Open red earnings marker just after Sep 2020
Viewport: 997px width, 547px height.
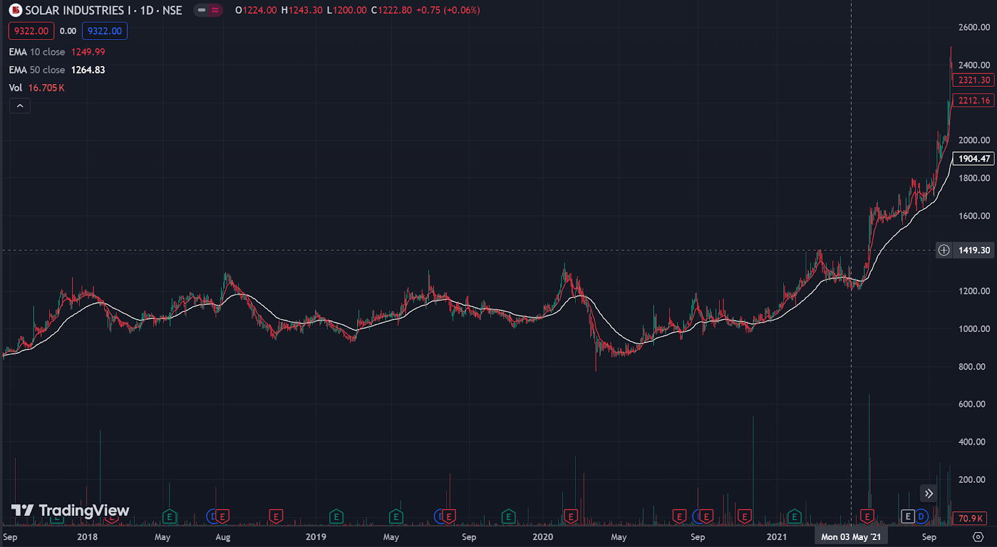[705, 516]
